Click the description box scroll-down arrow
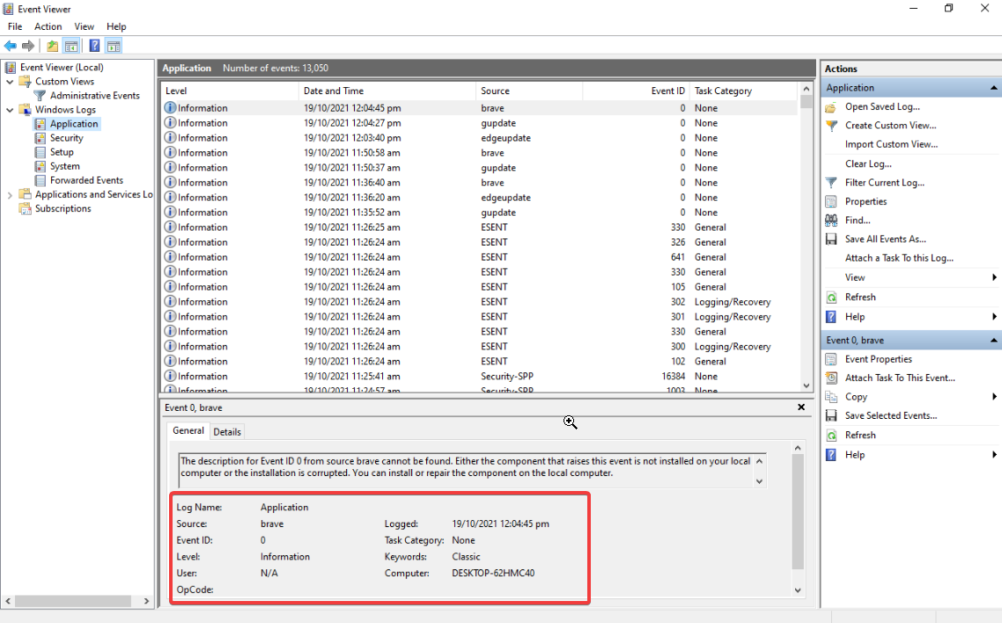 (759, 481)
